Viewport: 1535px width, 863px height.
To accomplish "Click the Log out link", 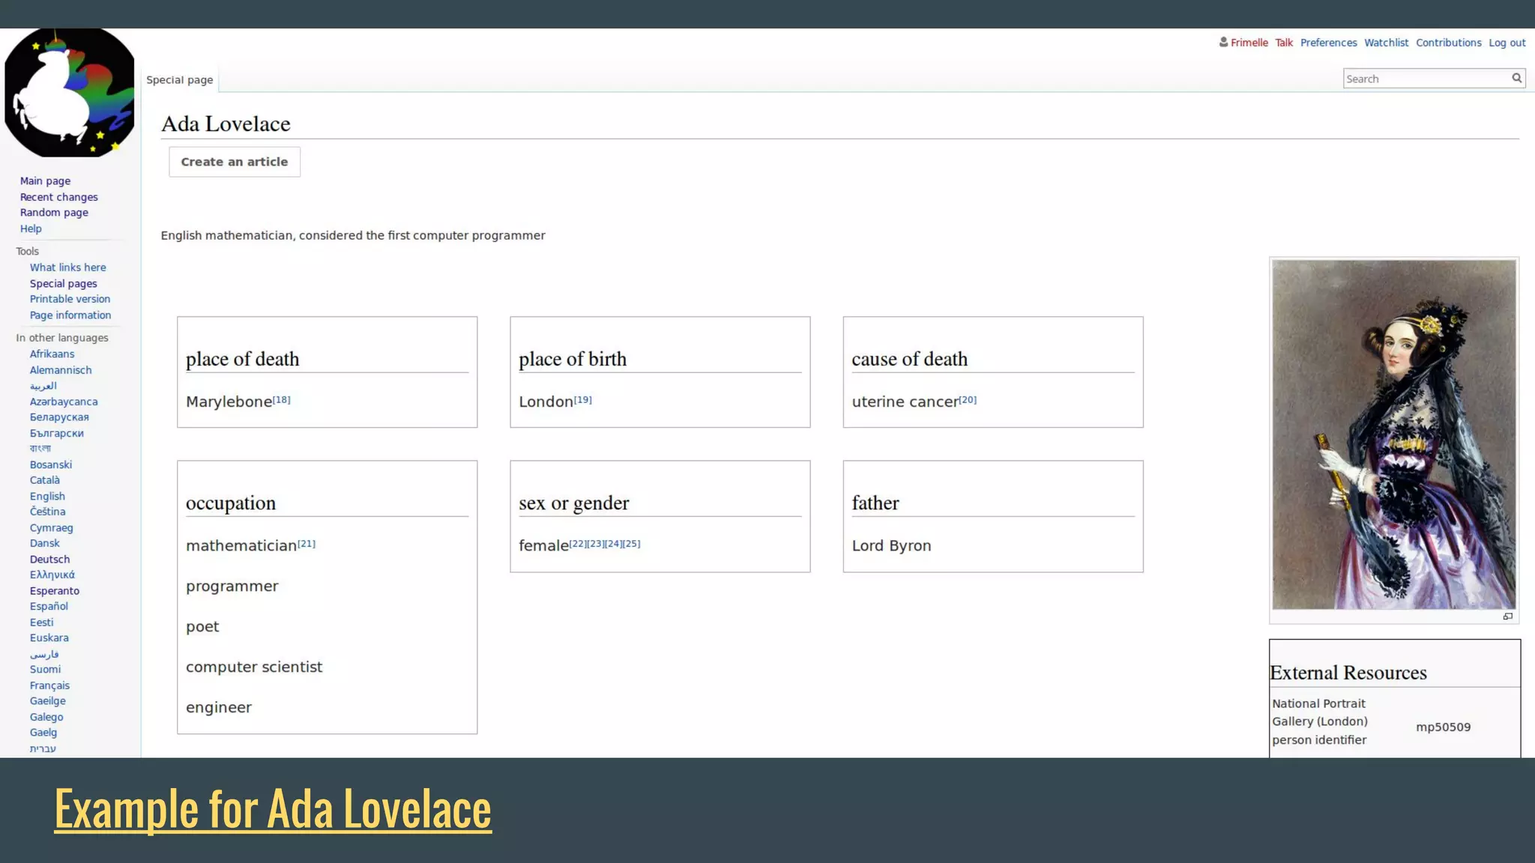I will pos(1507,43).
